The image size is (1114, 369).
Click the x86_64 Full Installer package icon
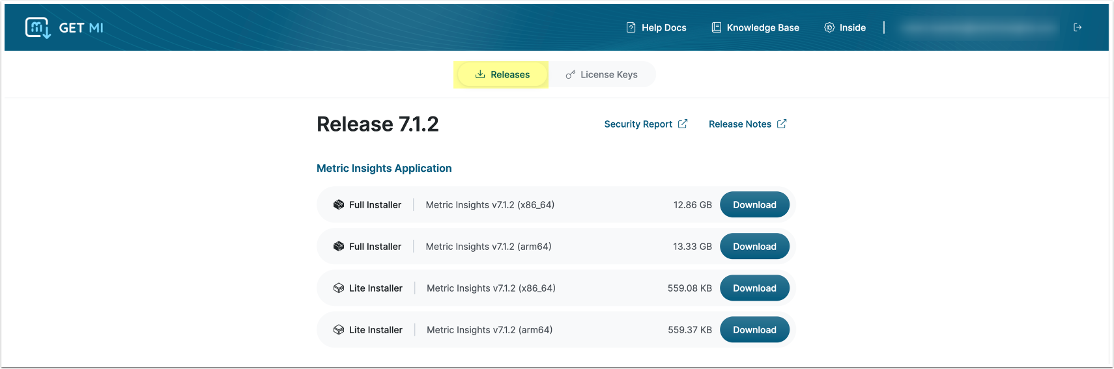339,204
